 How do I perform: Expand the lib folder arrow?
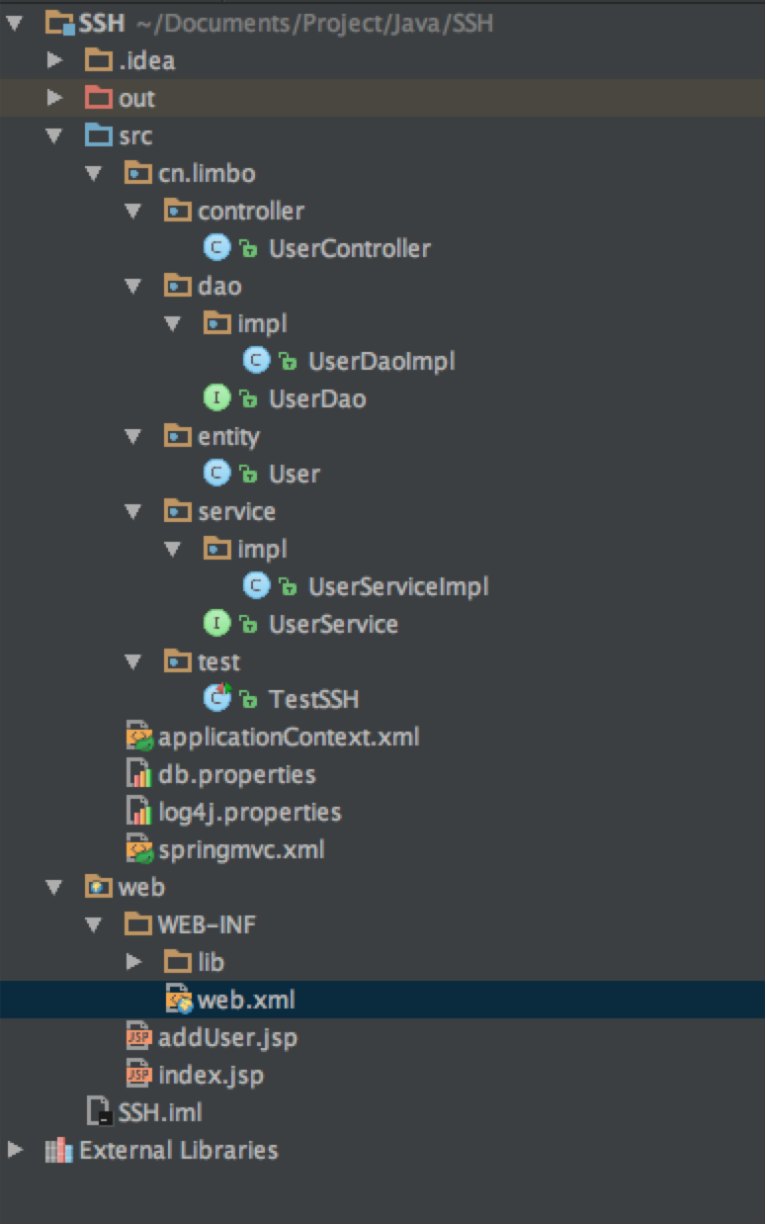pyautogui.click(x=134, y=962)
